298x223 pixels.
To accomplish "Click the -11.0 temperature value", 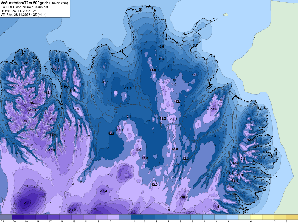I will pos(161,59).
